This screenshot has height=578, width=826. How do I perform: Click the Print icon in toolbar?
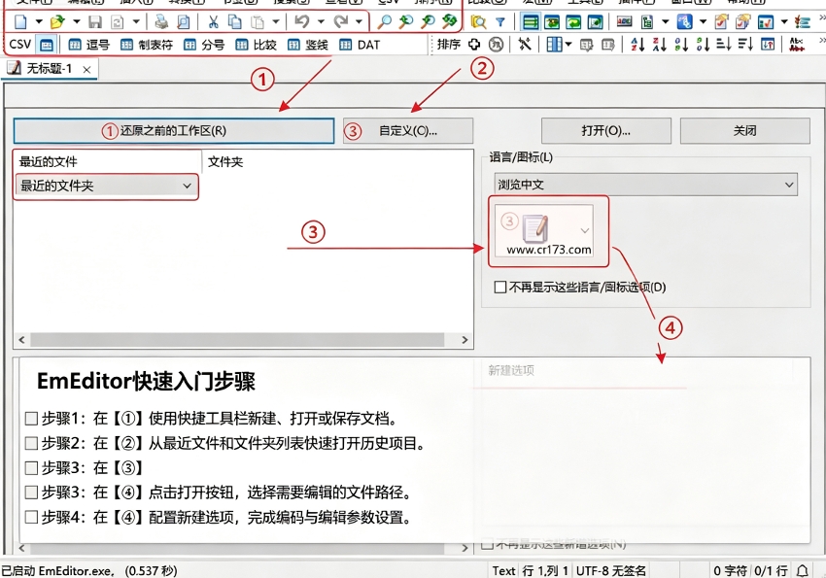[161, 22]
